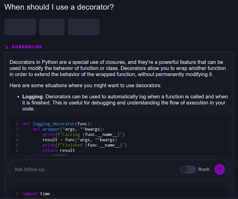The width and height of the screenshot is (238, 199).
Task: Click the arrow icon beside ADRENALINE
Action: pyautogui.click(x=6, y=47)
